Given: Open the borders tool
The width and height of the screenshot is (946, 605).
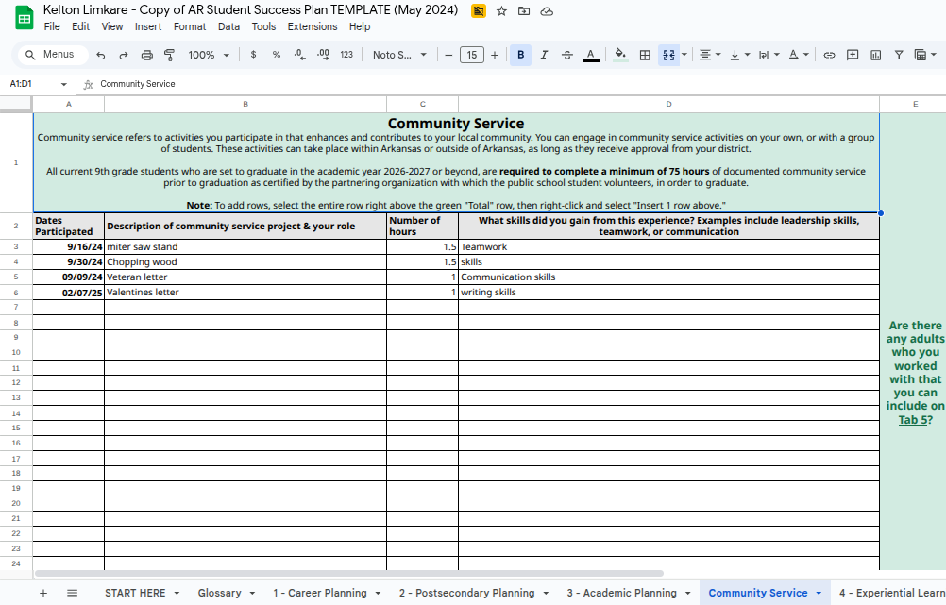Looking at the screenshot, I should (x=645, y=55).
